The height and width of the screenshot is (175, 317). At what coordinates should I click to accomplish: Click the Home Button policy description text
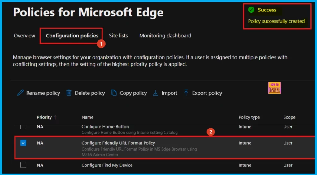pos(130,133)
